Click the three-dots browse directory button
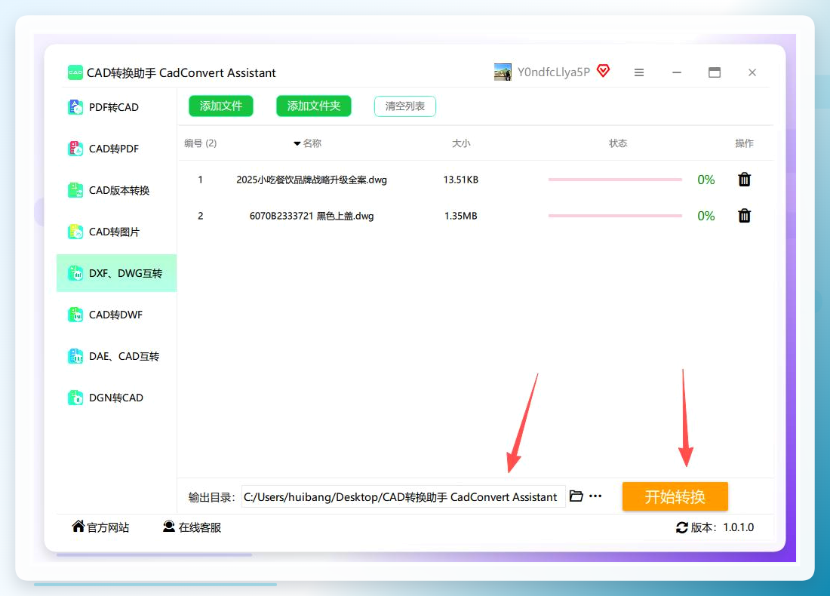The width and height of the screenshot is (830, 596). 595,496
